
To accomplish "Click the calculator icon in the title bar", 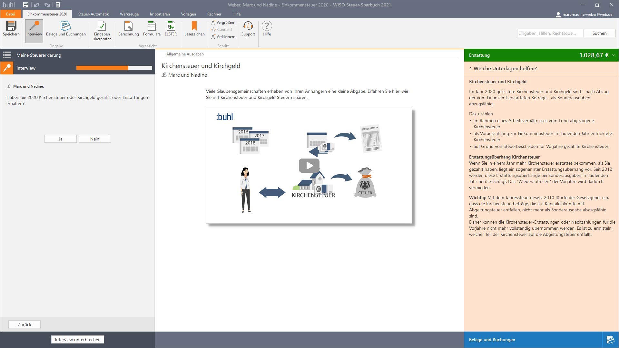I will pos(58,5).
